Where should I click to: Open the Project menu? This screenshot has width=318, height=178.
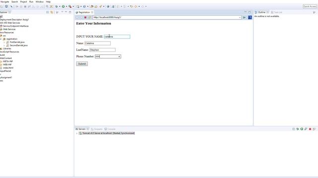point(23,1)
